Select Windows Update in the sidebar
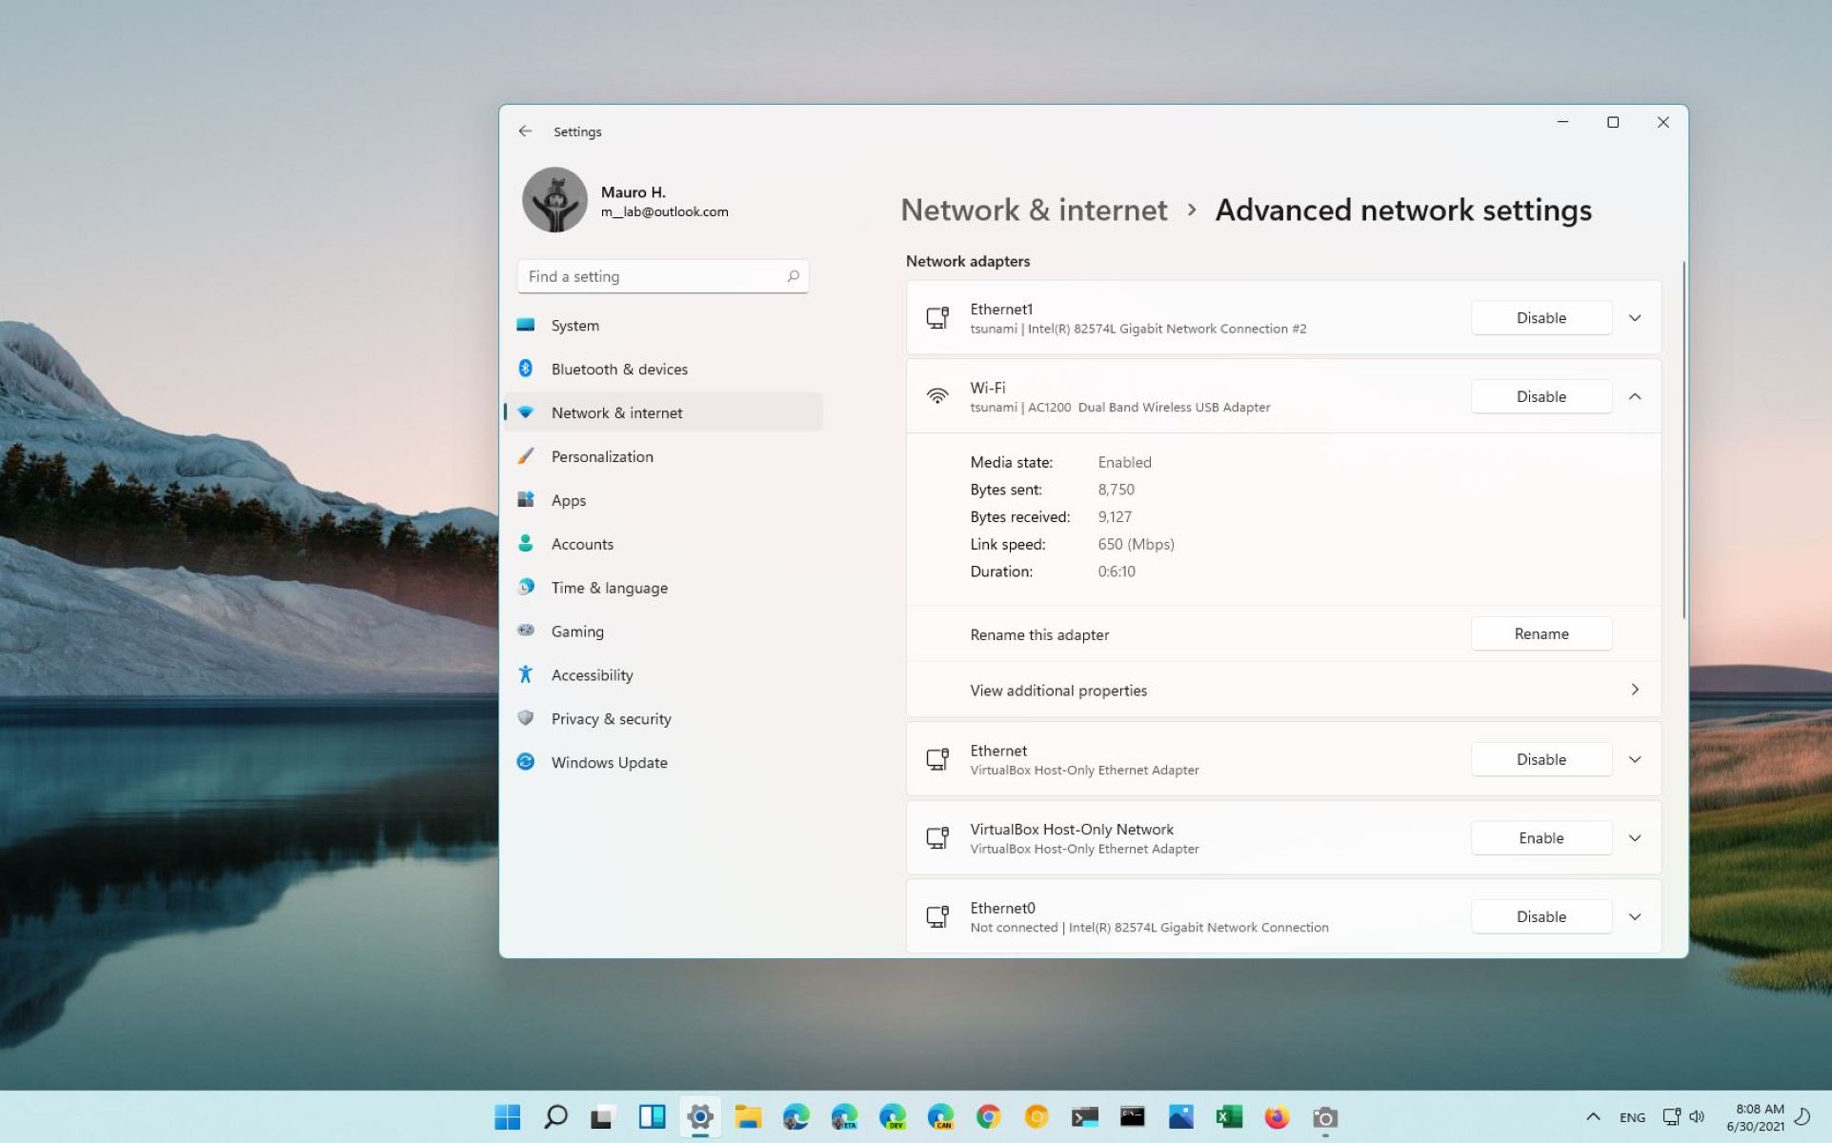This screenshot has width=1832, height=1143. tap(608, 762)
